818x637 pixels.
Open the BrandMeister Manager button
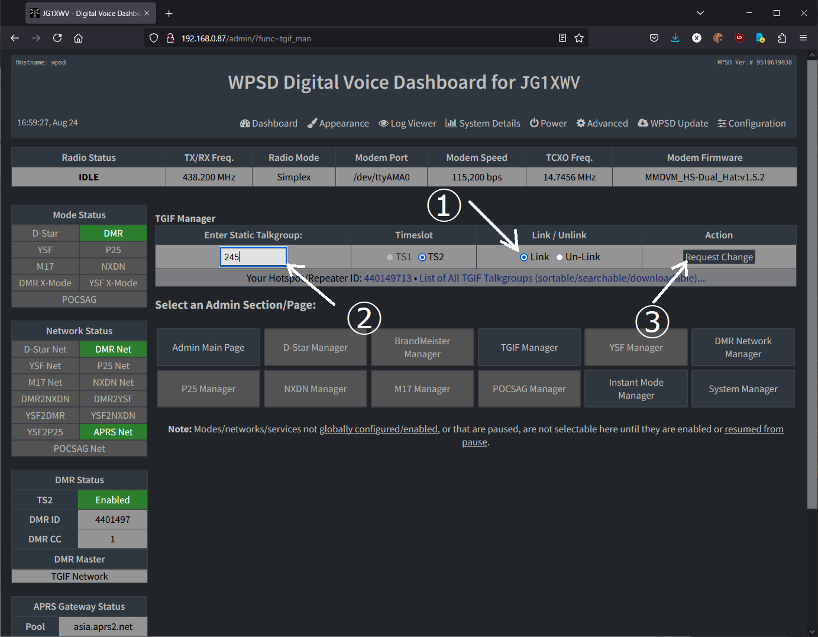click(422, 347)
